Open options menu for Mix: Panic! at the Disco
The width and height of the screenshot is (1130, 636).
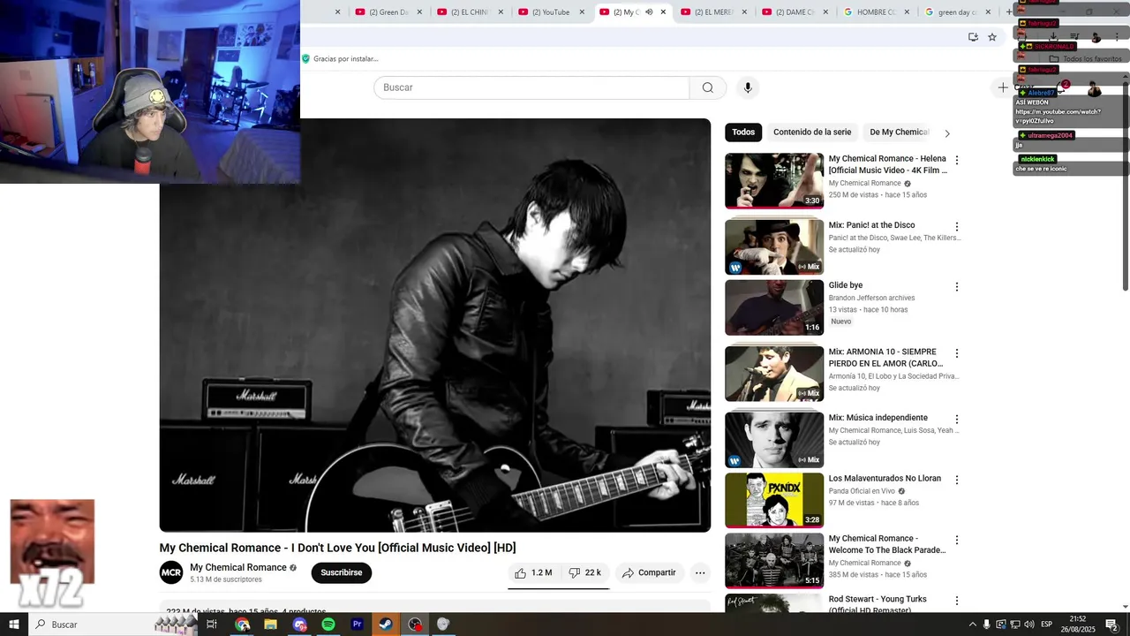(x=956, y=226)
